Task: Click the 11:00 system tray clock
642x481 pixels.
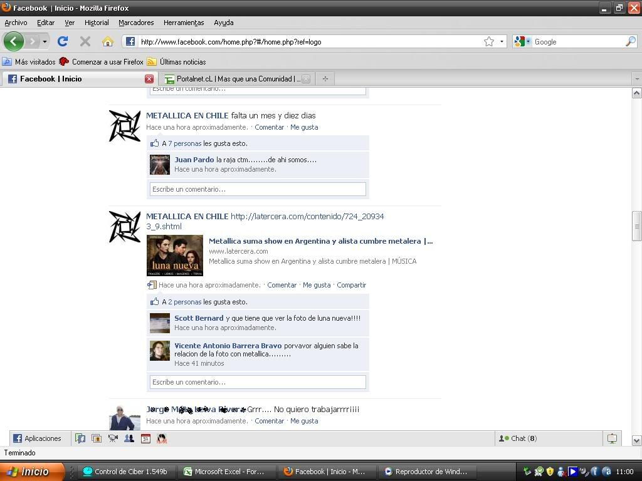Action: tap(625, 472)
